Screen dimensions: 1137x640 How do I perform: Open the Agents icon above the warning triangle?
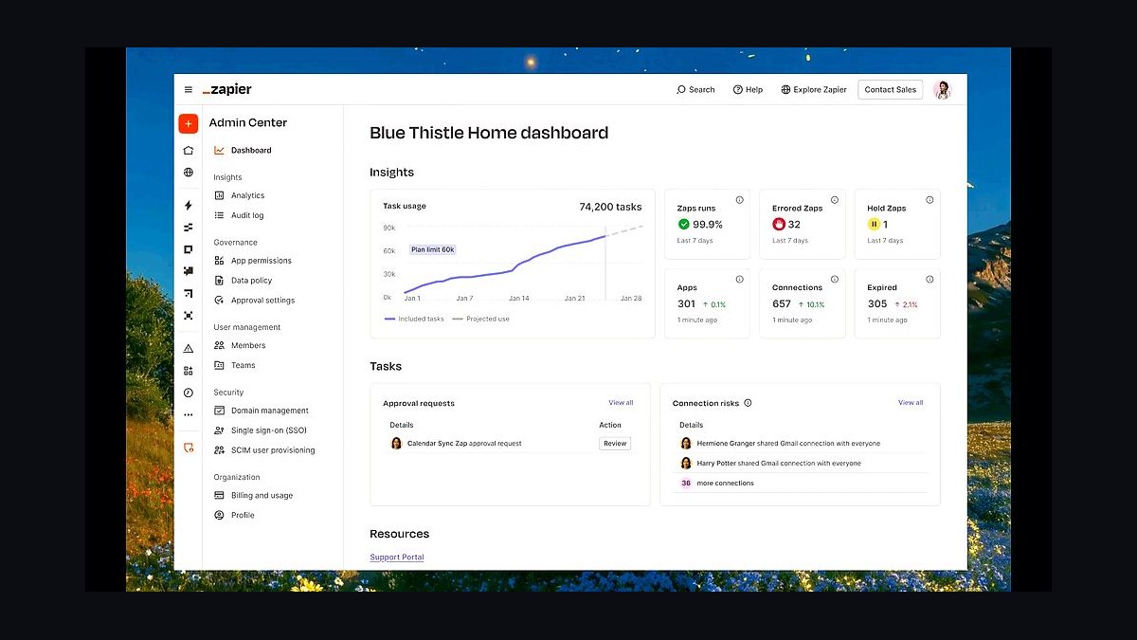pos(188,315)
